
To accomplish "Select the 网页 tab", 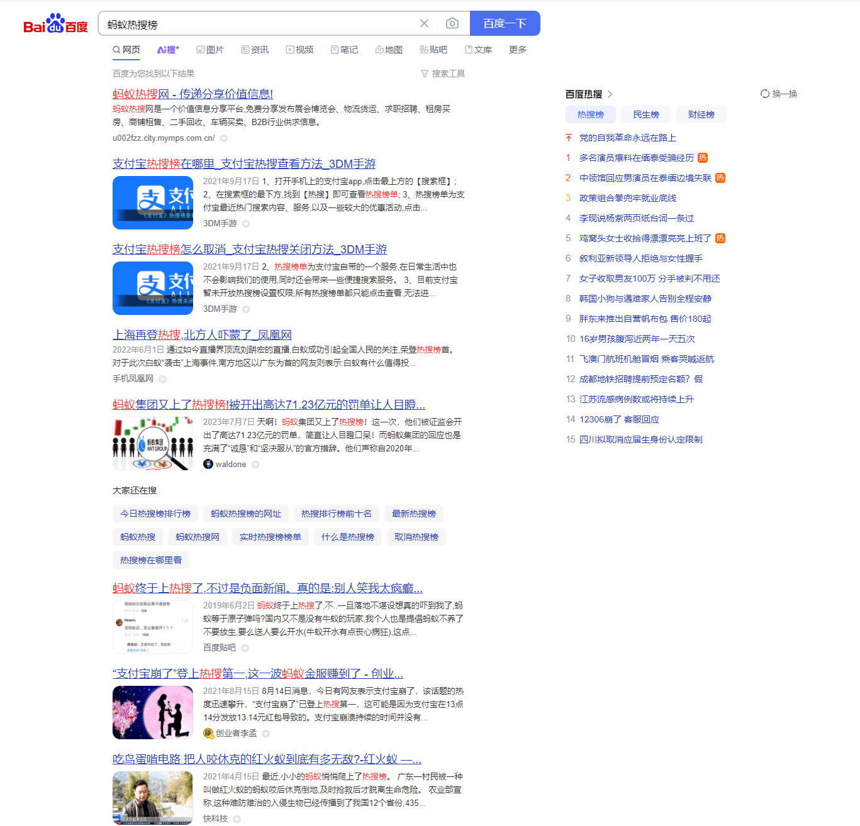I will coord(126,50).
